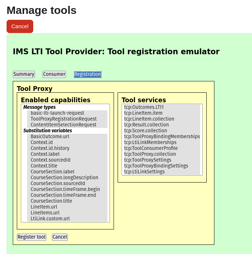Viewport: 252px width, 254px height.
Task: Switch to the Summary tab
Action: [24, 74]
